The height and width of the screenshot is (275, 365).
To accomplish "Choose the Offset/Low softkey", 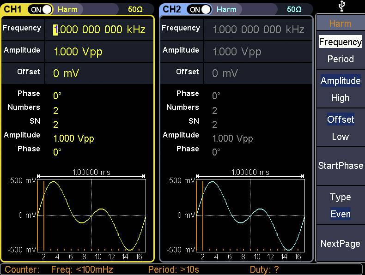I will point(340,128).
